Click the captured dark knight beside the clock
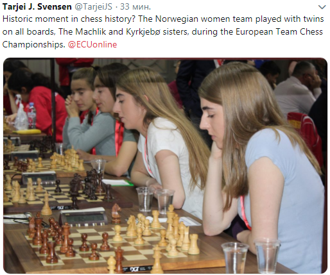The image size is (330, 275). tap(116, 213)
